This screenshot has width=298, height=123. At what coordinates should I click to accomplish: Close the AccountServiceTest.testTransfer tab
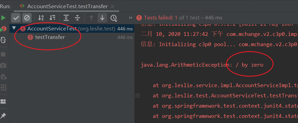tap(113, 6)
